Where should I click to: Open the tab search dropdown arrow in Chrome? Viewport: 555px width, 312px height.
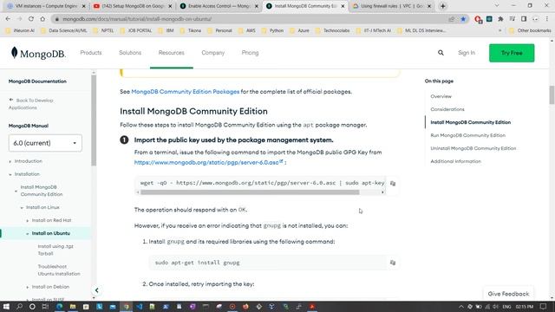click(x=497, y=6)
